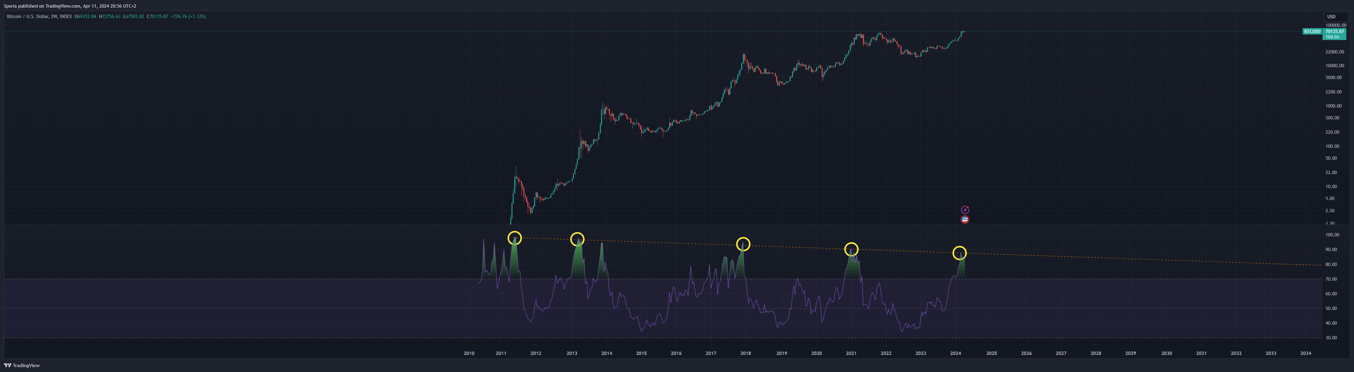The height and width of the screenshot is (372, 1354).
Task: Click the open value O69353.84
Action: [x=86, y=17]
